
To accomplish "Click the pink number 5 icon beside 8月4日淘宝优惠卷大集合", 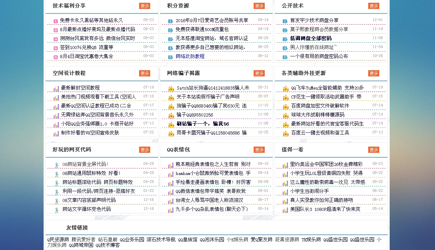I will click(x=56, y=57).
